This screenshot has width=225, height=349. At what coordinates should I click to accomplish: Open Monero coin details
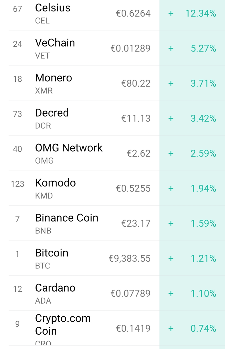point(112,83)
